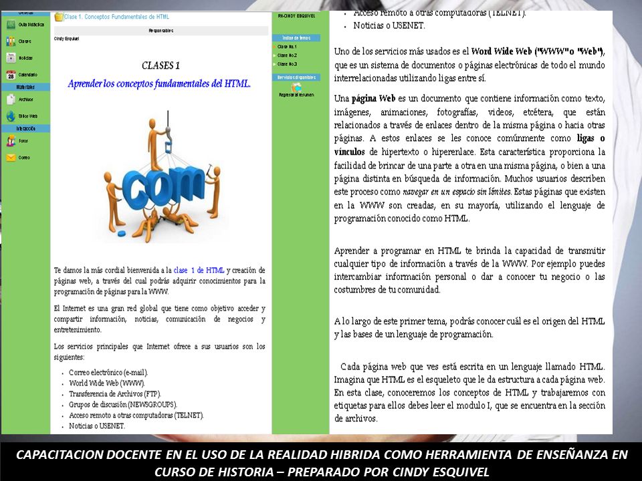Image resolution: width=642 pixels, height=481 pixels.
Task: Open the Sitios Web globe icon
Action: 11,116
